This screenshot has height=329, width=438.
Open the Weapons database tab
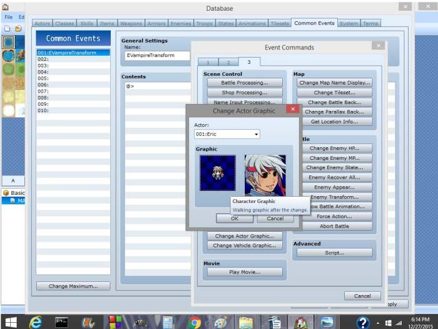coord(131,24)
